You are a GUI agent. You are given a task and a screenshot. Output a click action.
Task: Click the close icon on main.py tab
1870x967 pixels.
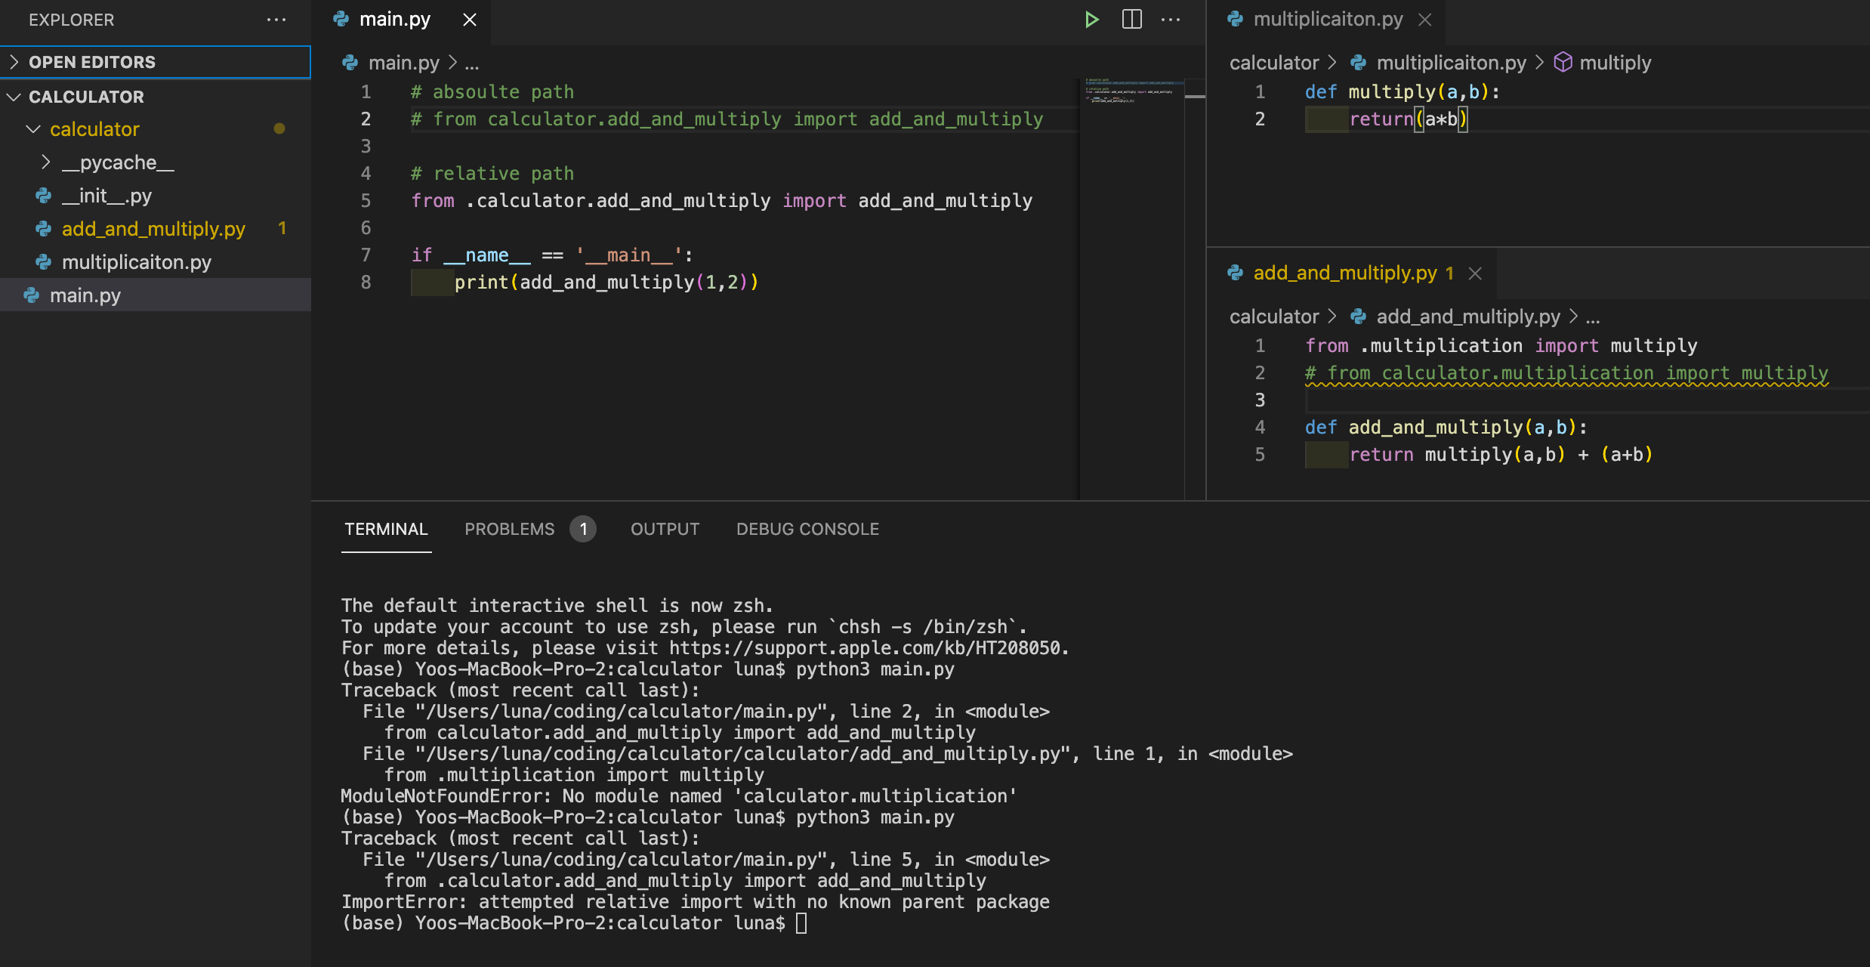coord(470,18)
